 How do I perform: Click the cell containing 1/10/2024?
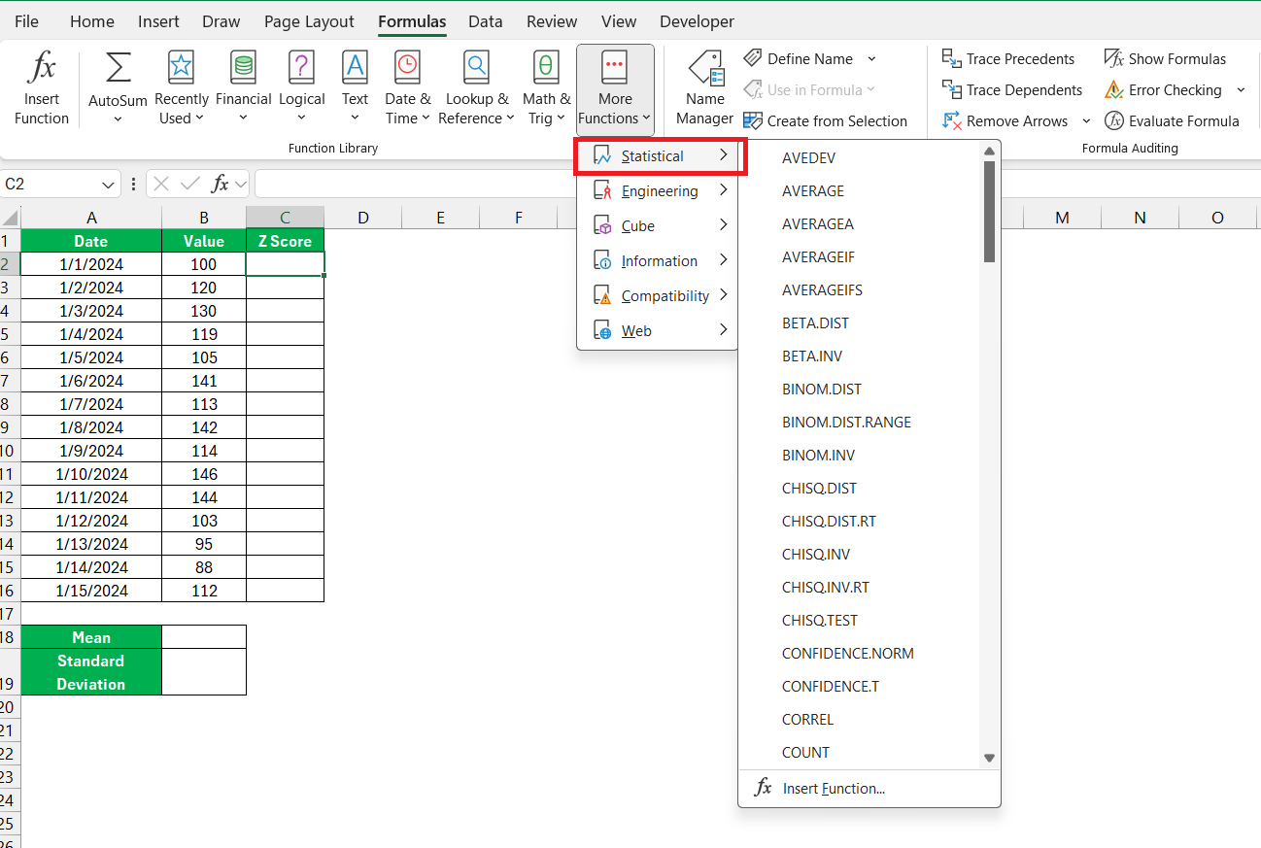(91, 474)
